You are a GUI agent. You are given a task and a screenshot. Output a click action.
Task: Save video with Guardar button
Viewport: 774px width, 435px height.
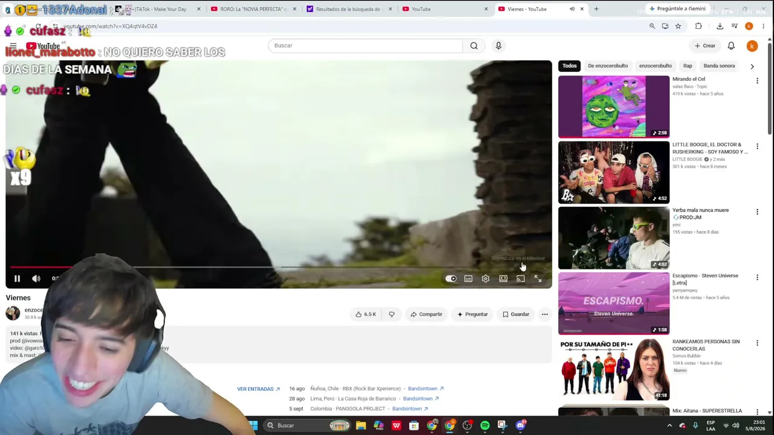pyautogui.click(x=516, y=314)
